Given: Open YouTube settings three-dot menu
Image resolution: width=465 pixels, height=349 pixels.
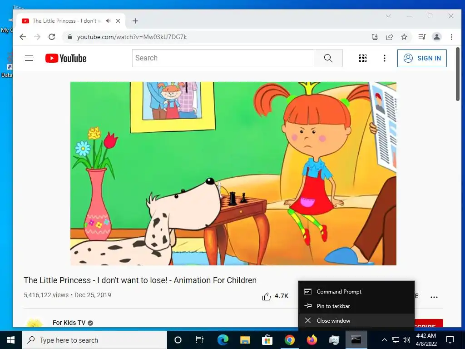Looking at the screenshot, I should point(385,58).
